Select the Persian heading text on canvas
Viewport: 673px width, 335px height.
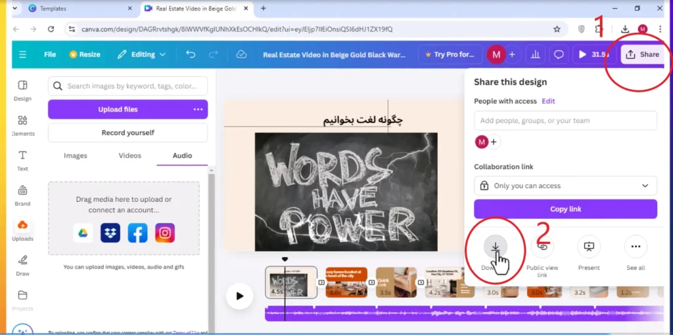click(363, 120)
